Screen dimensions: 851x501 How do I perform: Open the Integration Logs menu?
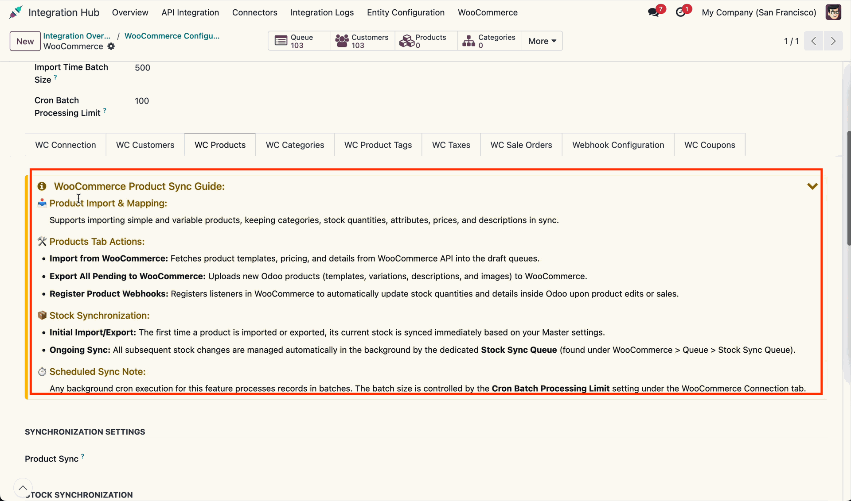(x=322, y=12)
